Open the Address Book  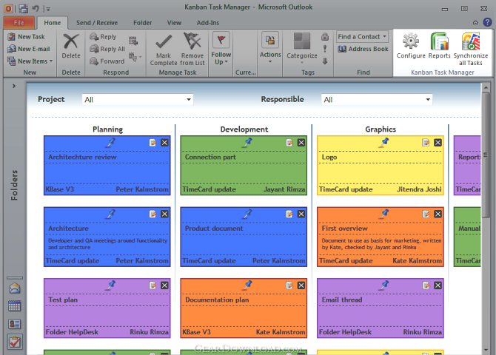tap(363, 49)
